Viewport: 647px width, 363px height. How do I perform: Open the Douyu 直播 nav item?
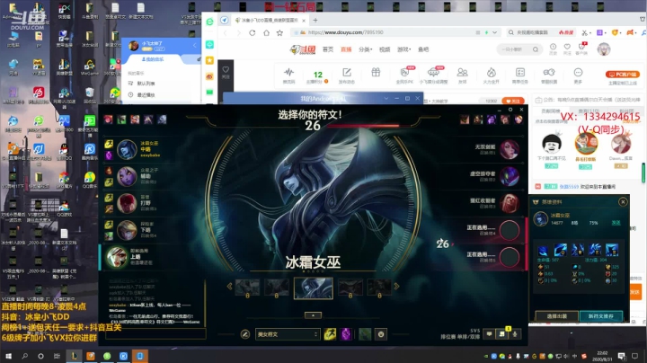pos(346,49)
